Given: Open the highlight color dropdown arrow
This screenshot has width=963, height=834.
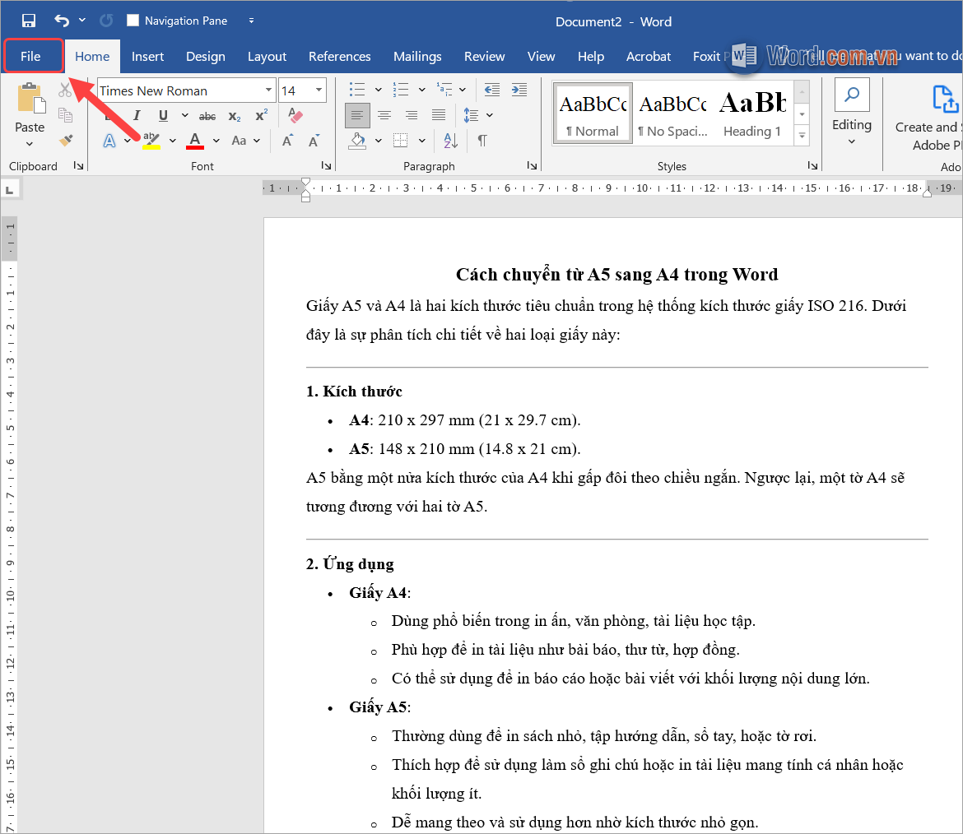Looking at the screenshot, I should (x=173, y=141).
